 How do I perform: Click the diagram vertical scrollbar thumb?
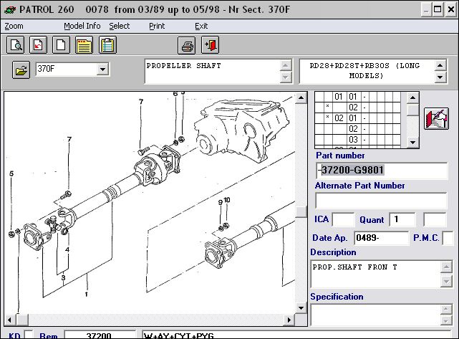tap(301, 212)
